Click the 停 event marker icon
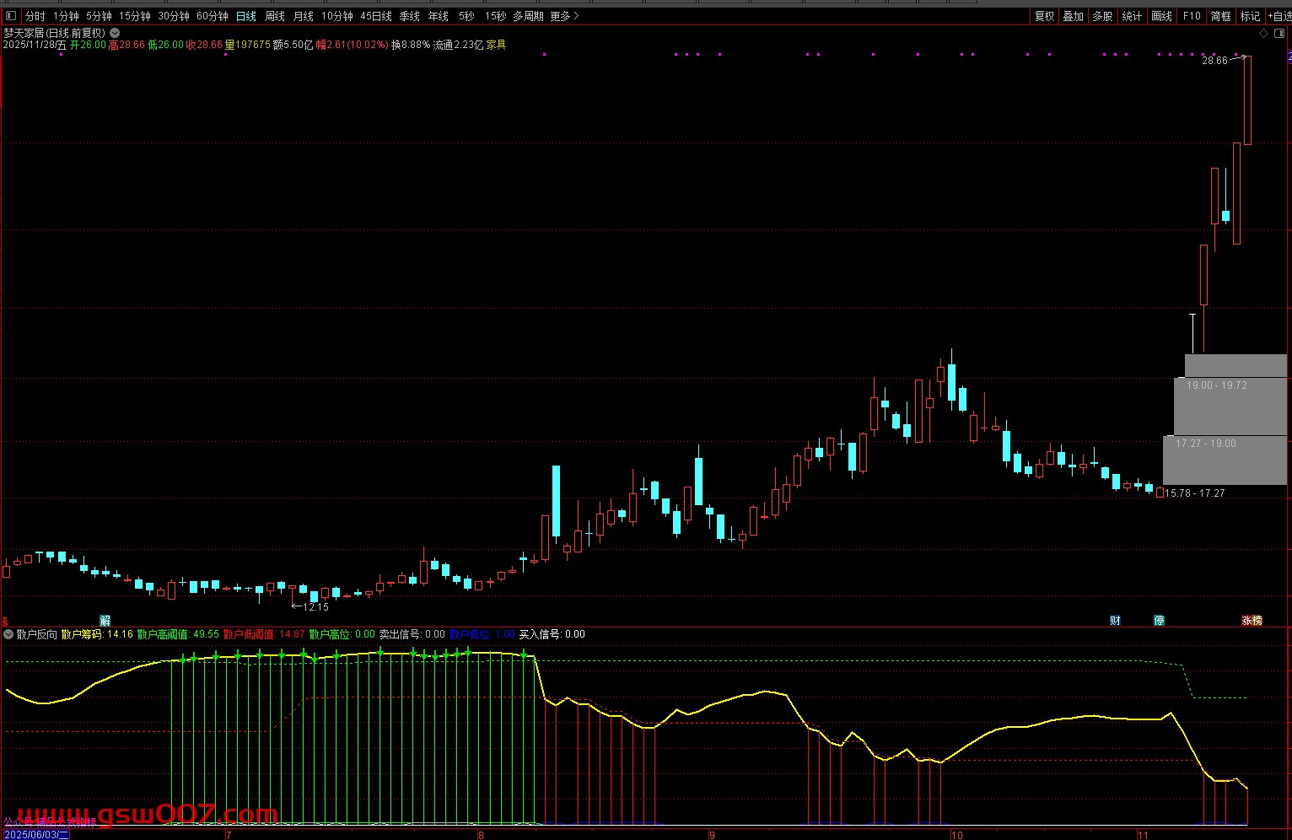 click(x=1160, y=621)
